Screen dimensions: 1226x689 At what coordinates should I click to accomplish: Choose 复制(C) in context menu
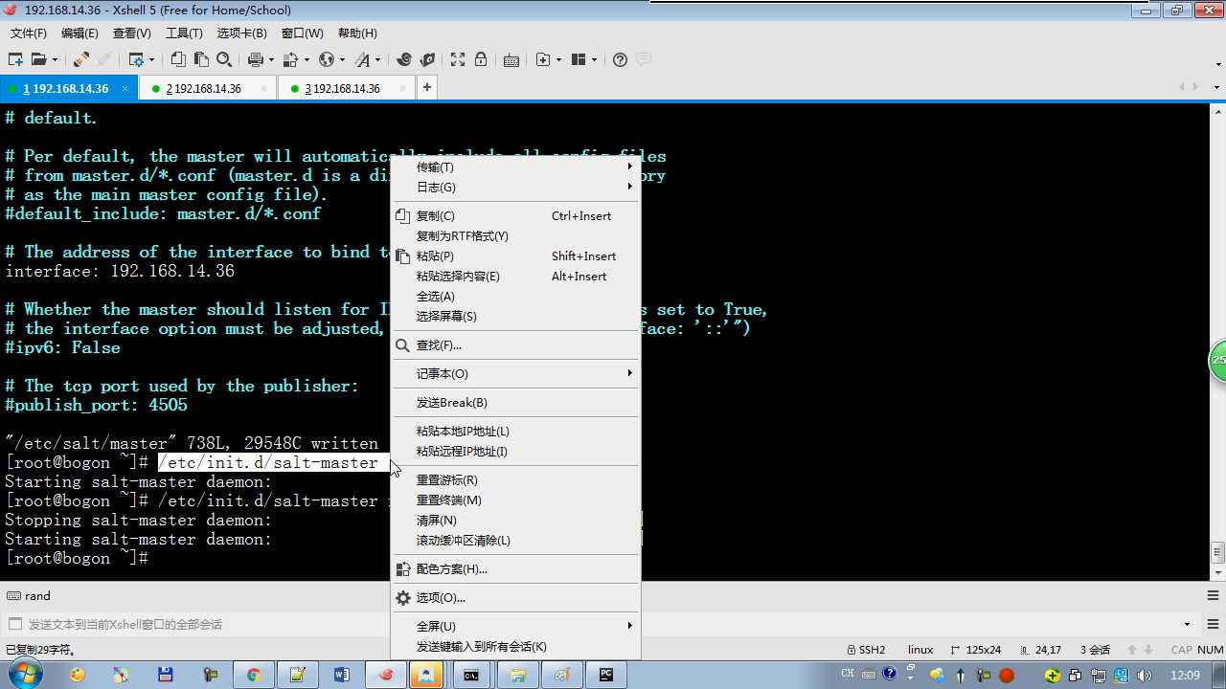515,215
